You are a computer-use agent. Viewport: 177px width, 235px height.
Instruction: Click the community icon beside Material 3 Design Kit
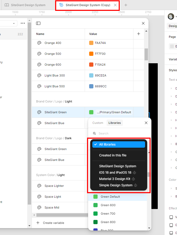pos(133,179)
